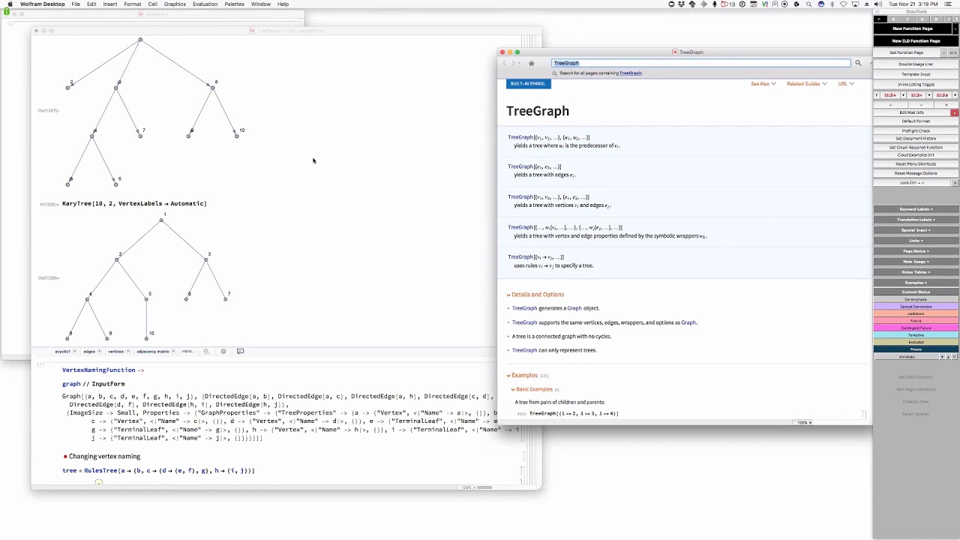Click TreeGraph link in search suggestion

tap(630, 73)
